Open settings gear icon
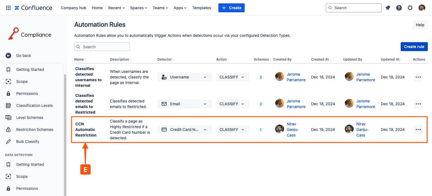Viewport: 432px width, 196px height. point(410,8)
